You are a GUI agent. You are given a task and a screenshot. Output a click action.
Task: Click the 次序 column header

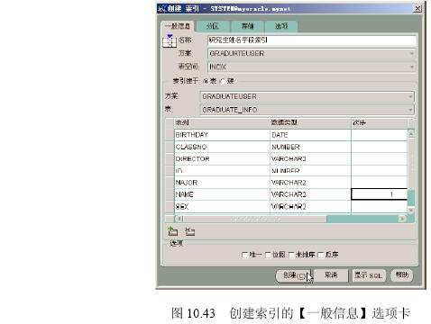(x=379, y=122)
